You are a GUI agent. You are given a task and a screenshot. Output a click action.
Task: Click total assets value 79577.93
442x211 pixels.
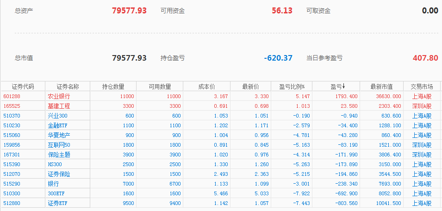pyautogui.click(x=130, y=11)
